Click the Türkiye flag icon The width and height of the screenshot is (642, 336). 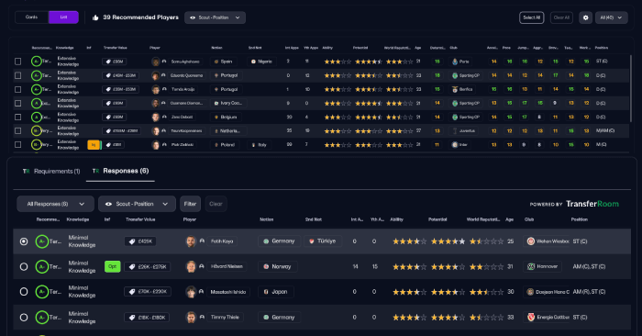pos(312,241)
